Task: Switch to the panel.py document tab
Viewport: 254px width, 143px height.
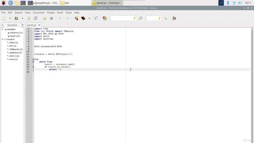Action: click(x=32, y=25)
